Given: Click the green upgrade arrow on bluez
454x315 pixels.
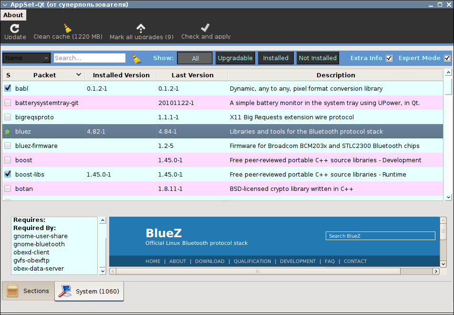Looking at the screenshot, I should point(8,132).
